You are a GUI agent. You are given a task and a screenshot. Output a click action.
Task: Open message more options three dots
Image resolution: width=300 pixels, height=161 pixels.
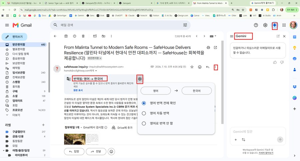tap(216, 67)
